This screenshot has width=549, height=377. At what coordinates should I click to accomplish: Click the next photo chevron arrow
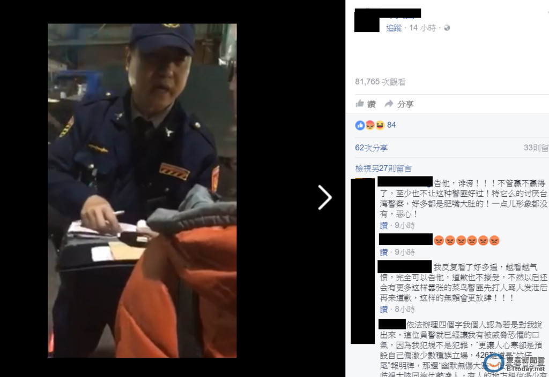click(324, 197)
